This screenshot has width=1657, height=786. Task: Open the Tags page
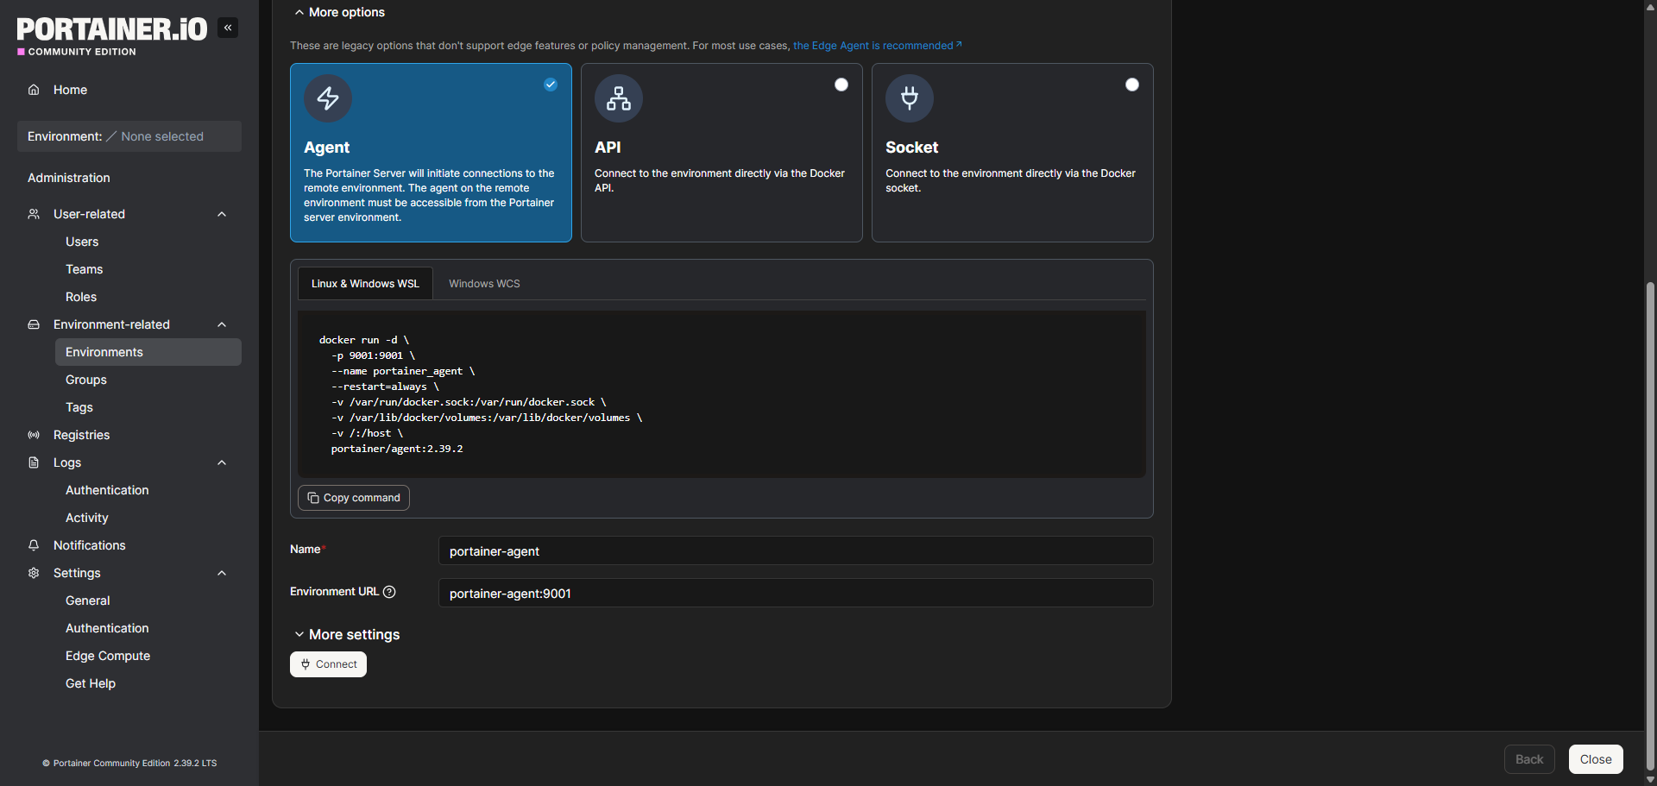[79, 407]
